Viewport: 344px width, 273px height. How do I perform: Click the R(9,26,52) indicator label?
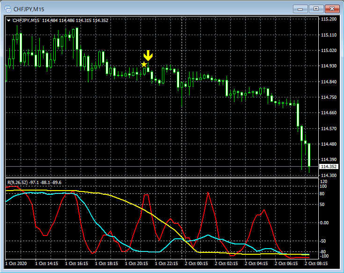[18, 182]
